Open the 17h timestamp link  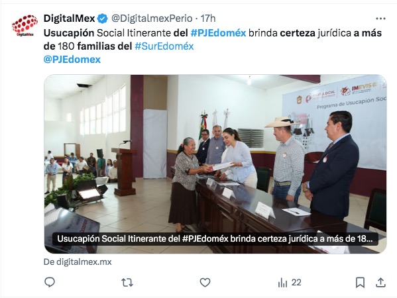pos(208,19)
